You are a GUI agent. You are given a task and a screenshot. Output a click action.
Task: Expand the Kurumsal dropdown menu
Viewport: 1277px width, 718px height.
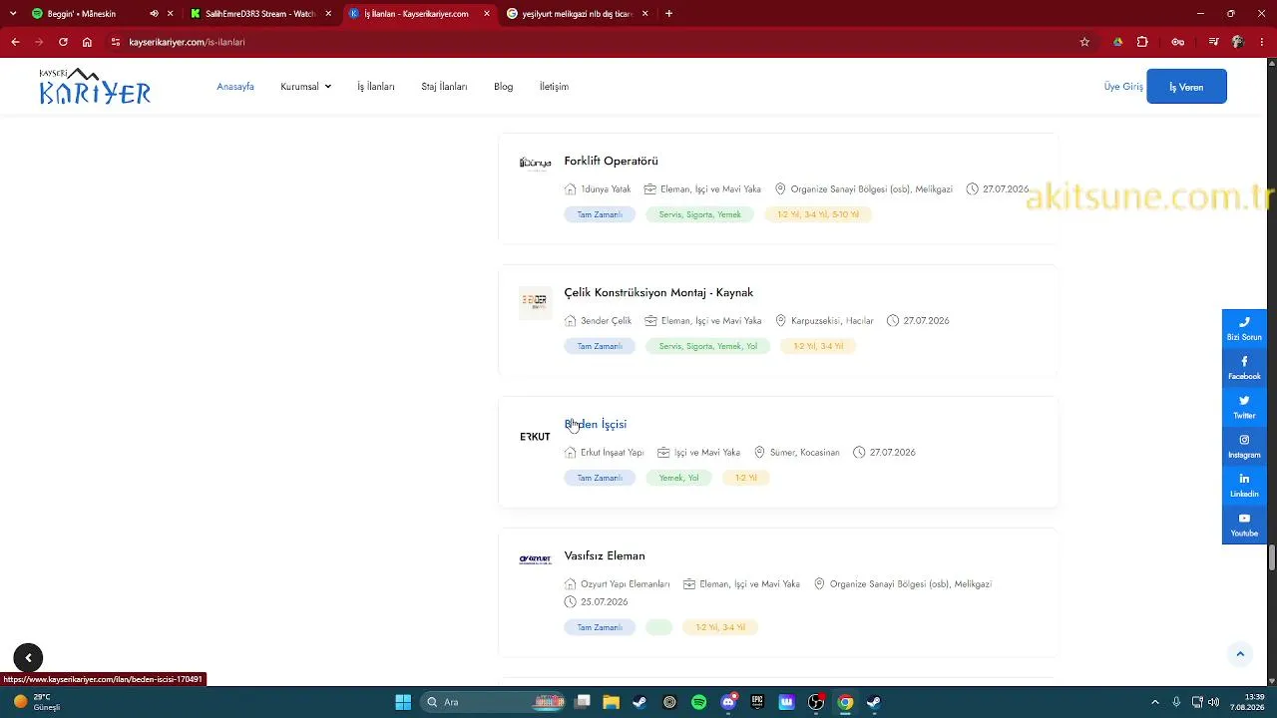305,87
